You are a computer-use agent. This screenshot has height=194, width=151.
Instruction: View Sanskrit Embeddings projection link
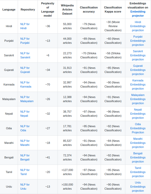pos(138,55)
